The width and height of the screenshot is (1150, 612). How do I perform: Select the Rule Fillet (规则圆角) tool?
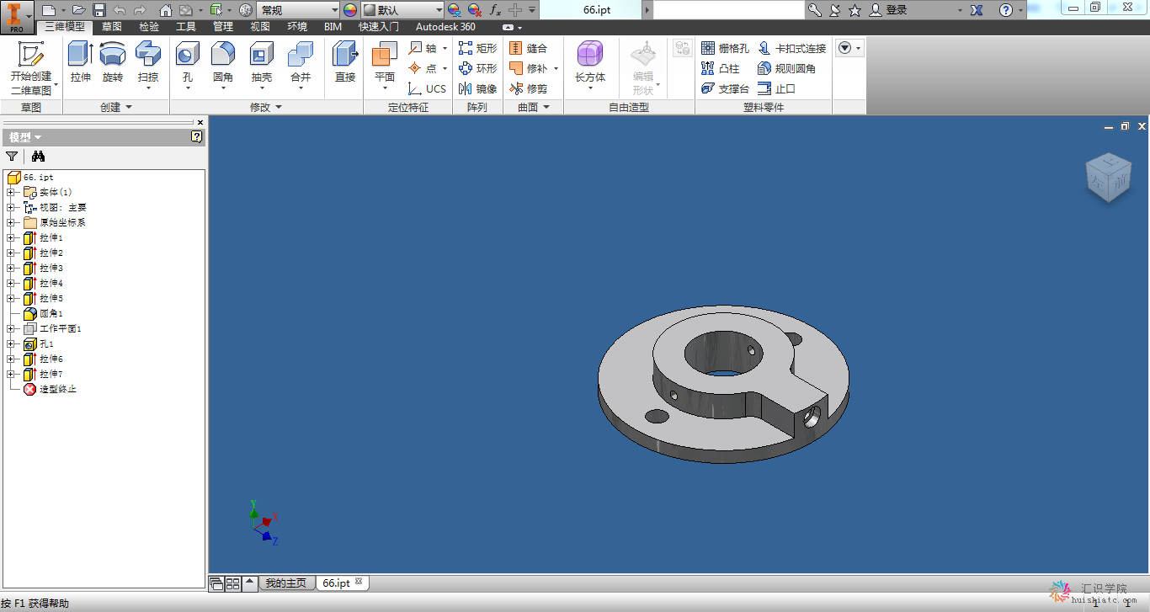787,68
